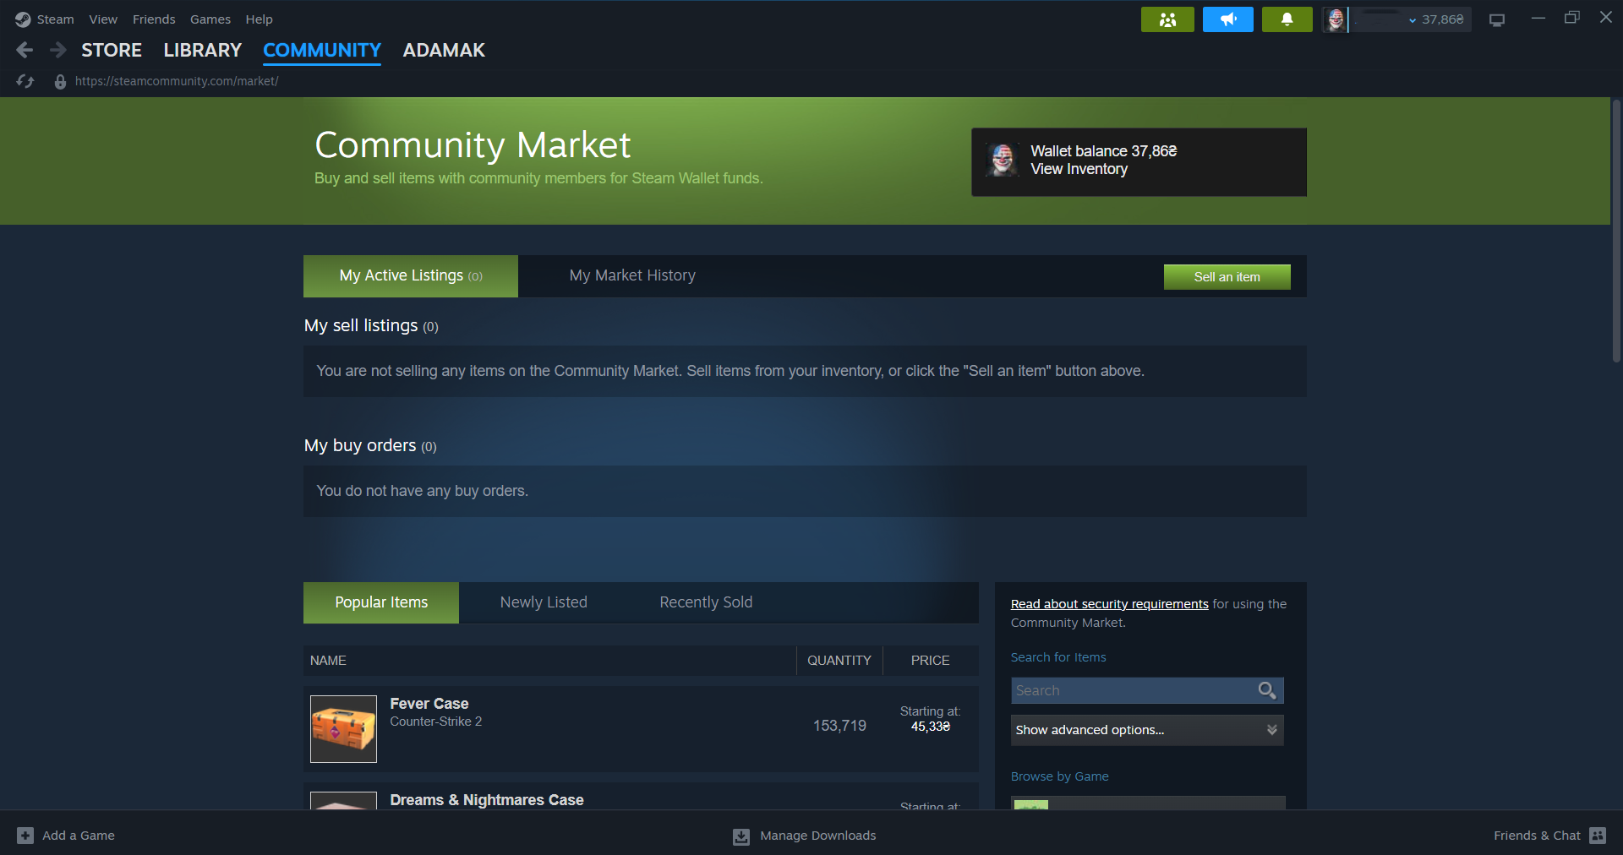The image size is (1623, 855).
Task: Click the padlock icon beside the URL
Action: pyautogui.click(x=60, y=82)
